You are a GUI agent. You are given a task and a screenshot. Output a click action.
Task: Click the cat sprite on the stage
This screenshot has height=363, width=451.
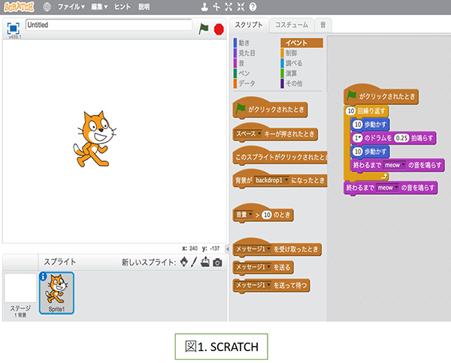pyautogui.click(x=95, y=139)
